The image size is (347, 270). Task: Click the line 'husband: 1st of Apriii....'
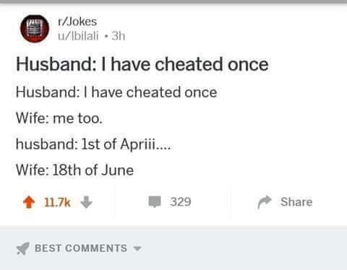[93, 144]
